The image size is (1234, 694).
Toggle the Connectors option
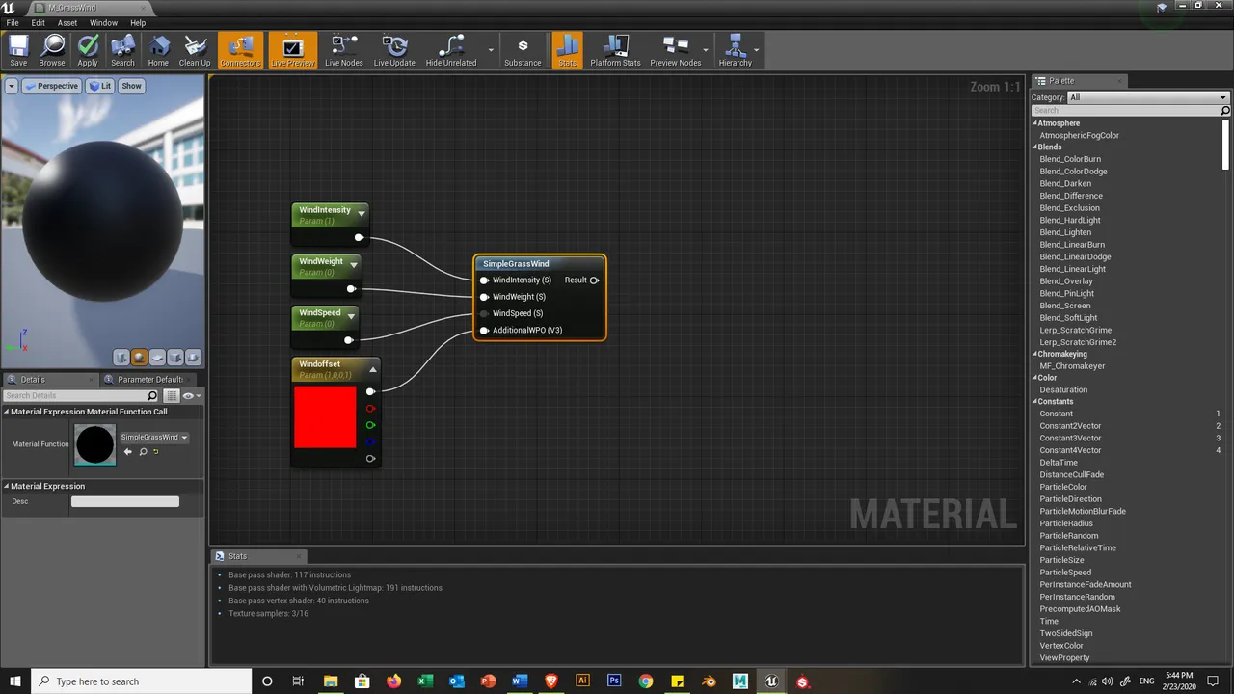tap(240, 51)
